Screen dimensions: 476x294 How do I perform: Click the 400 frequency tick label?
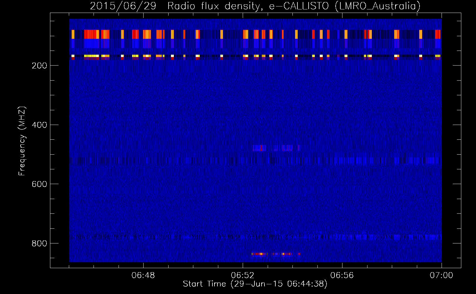coord(39,125)
